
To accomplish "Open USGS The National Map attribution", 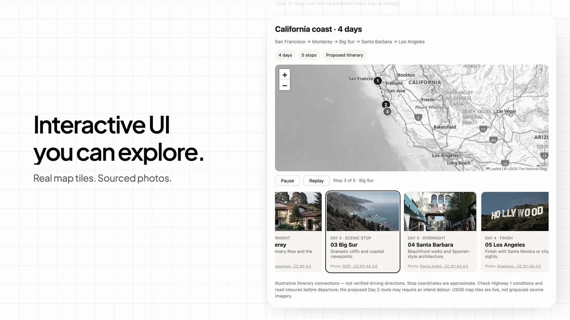I will (527, 169).
